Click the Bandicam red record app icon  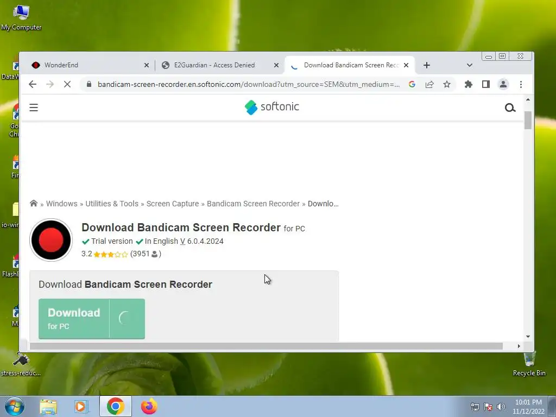(x=51, y=240)
